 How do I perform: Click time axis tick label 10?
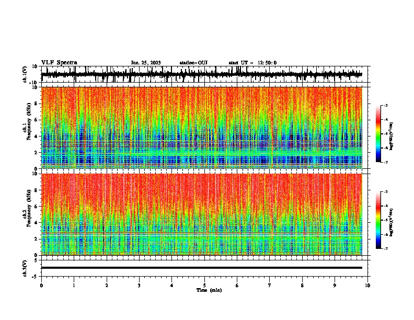pyautogui.click(x=367, y=285)
